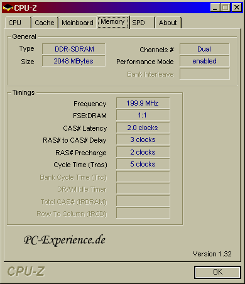Click the greyed DRAM Idle Timer label
Image resolution: width=245 pixels, height=284 pixels.
coord(82,189)
